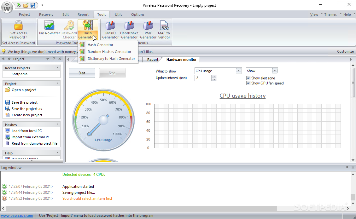
Task: Click the back arrow in Project panel header
Action: click(x=3, y=59)
